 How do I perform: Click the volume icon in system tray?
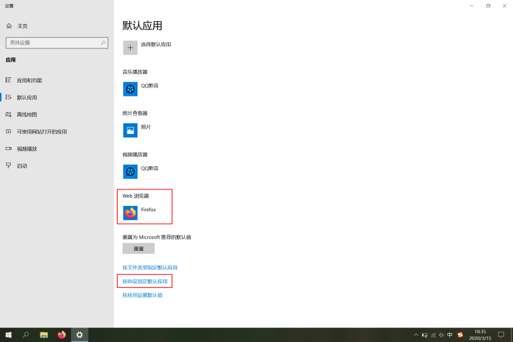coord(442,334)
